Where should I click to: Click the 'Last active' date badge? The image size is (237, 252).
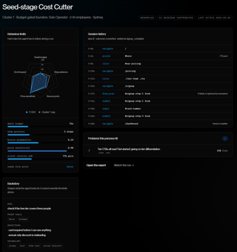(214, 18)
